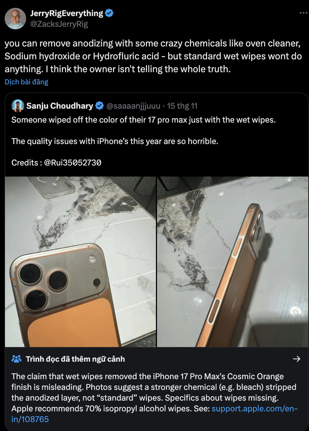Open the "15 thg 11" timestamp
Viewport: 309px width, 431px height.
[182, 106]
